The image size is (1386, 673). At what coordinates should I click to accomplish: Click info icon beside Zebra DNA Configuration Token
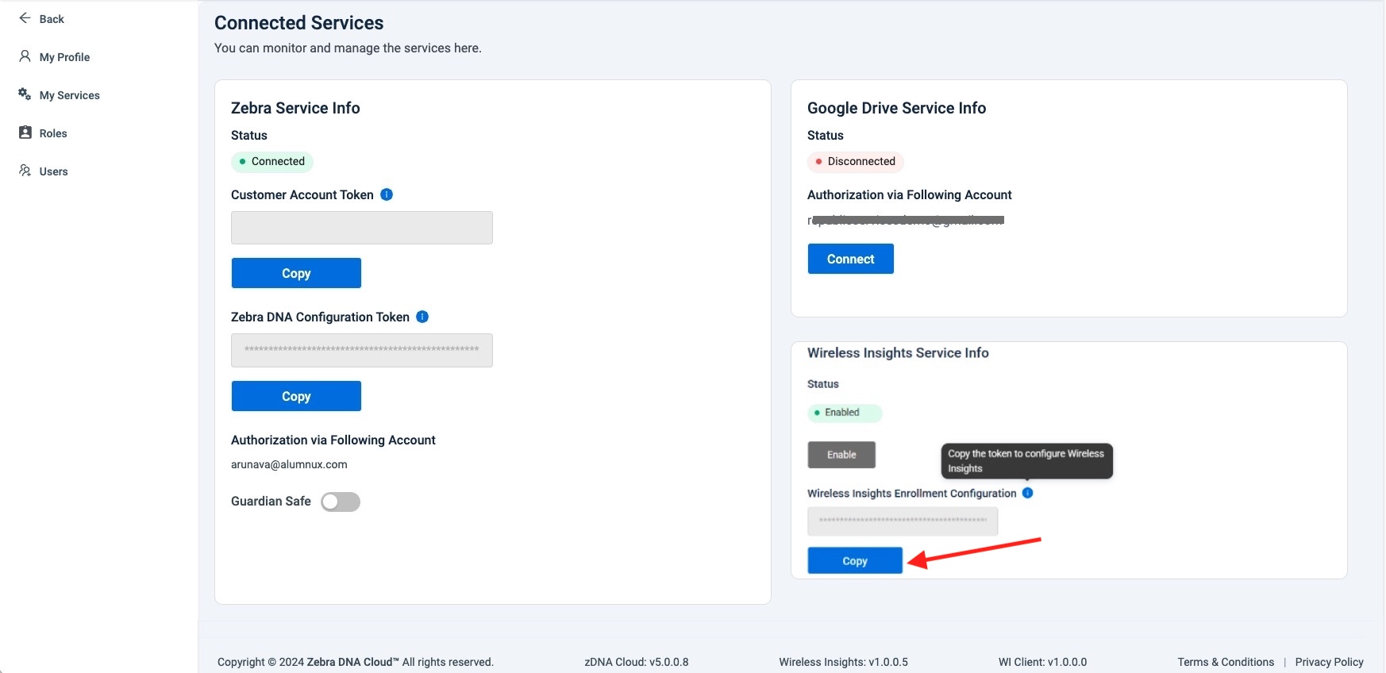coord(422,317)
